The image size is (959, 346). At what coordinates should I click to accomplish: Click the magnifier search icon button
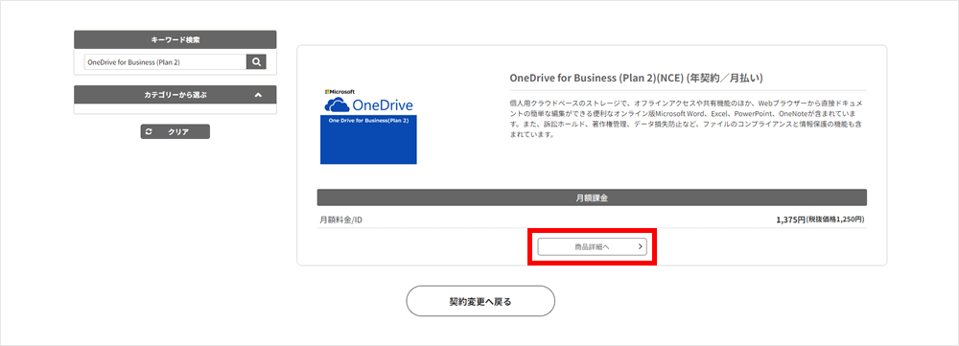256,61
